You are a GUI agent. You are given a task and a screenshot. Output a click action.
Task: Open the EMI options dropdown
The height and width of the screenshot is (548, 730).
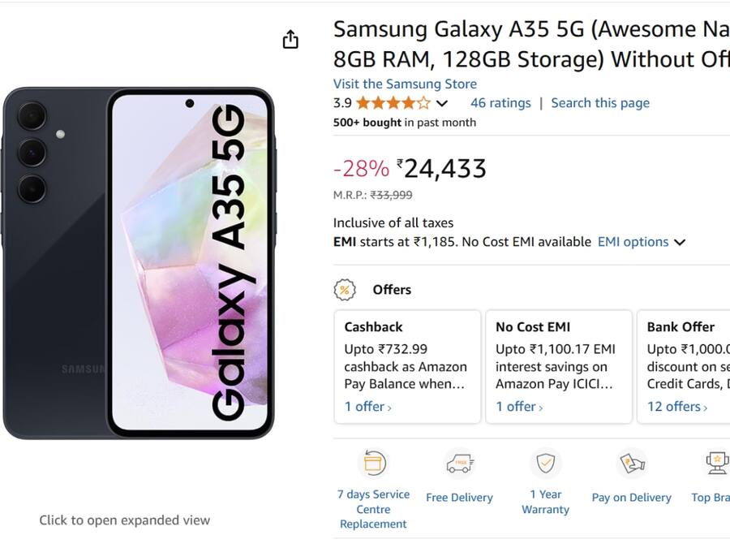[642, 241]
